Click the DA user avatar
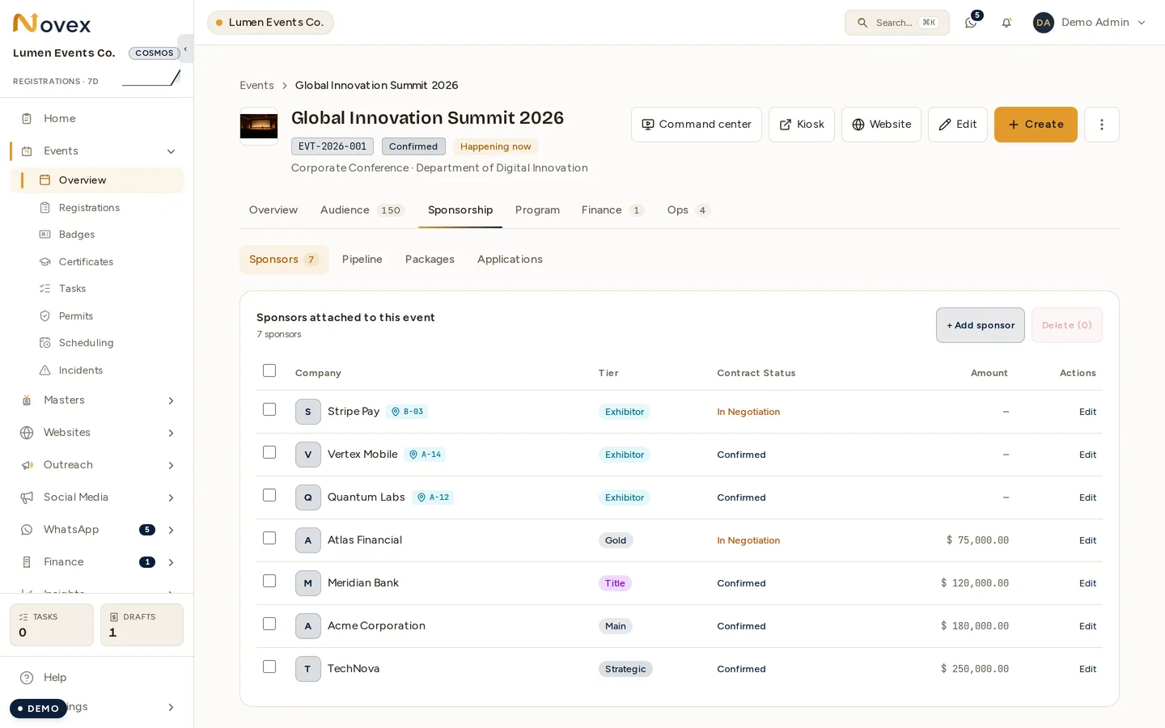Screen dimensions: 1165x728 [x=1044, y=23]
